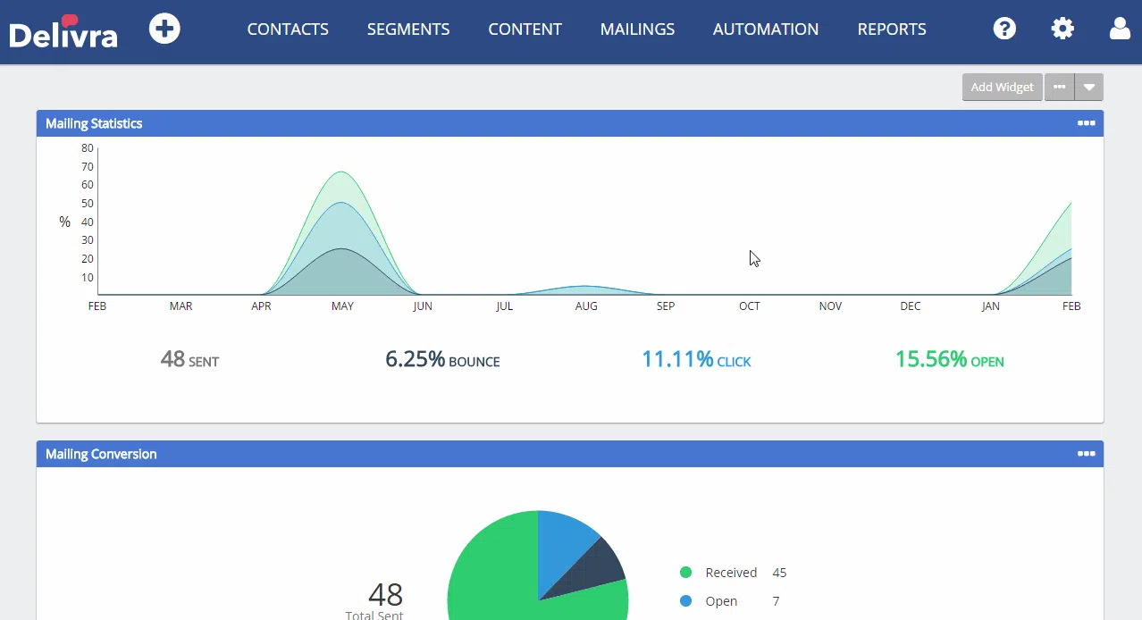Open the CONTACTS menu

pos(288,29)
